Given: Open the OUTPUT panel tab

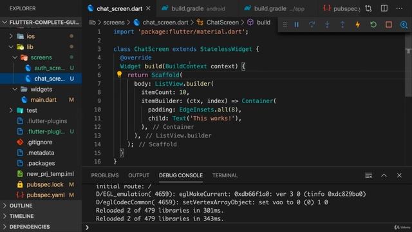Looking at the screenshot, I should 139,175.
